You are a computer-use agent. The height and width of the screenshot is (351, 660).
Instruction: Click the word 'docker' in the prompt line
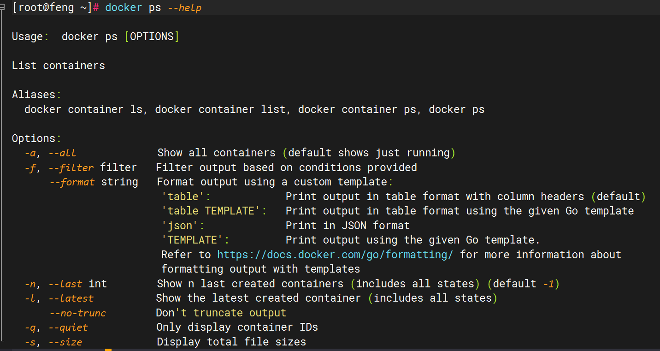point(124,8)
